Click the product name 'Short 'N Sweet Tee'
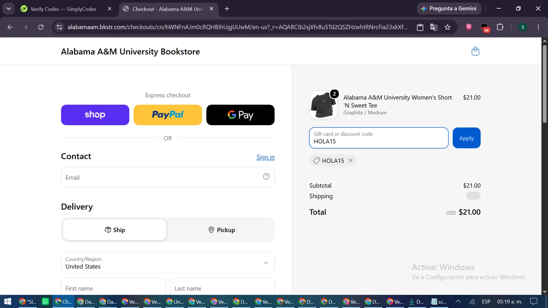548x308 pixels. point(397,101)
